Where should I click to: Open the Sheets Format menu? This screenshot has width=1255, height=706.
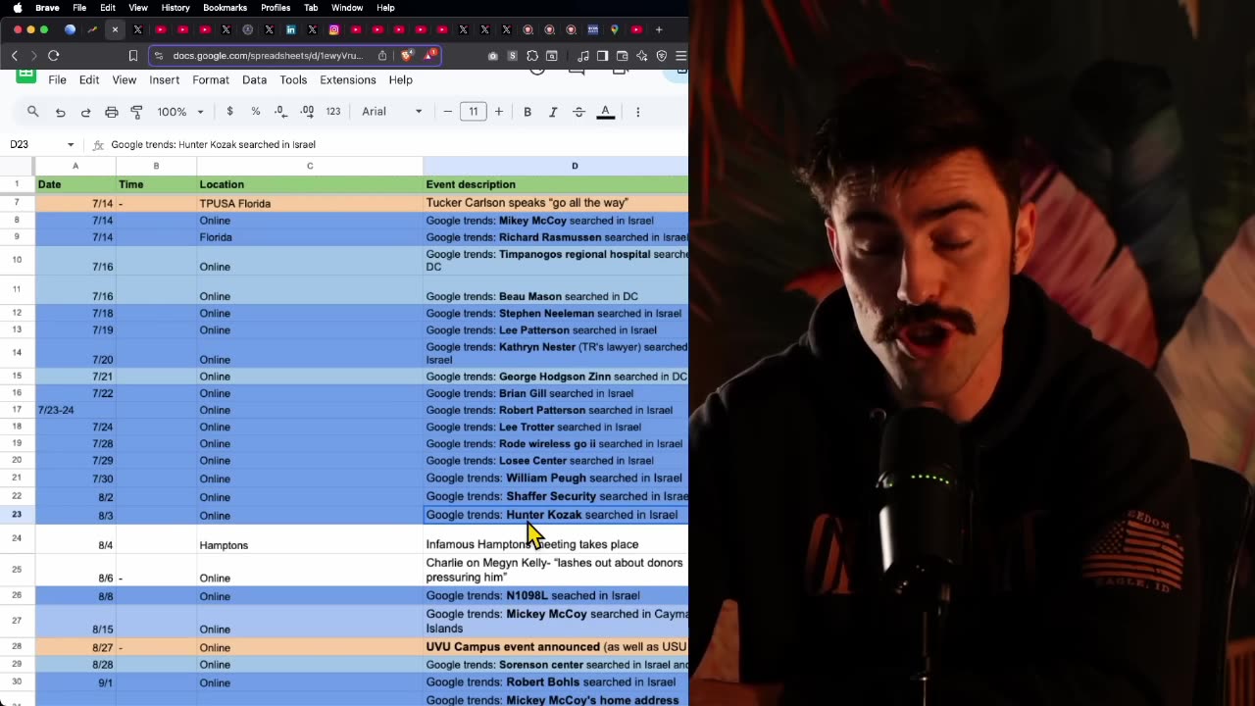coord(211,79)
